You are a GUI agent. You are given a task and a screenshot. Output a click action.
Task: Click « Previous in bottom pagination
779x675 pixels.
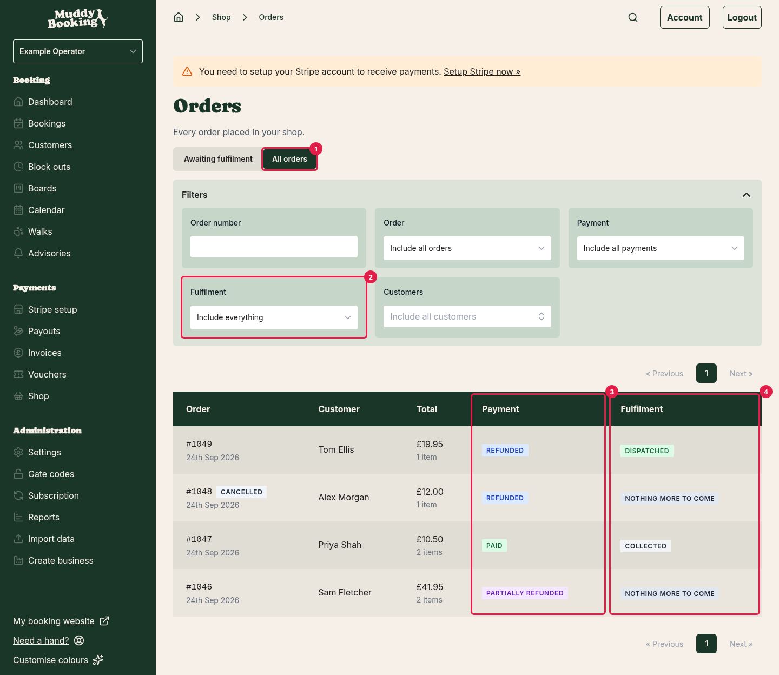(x=664, y=644)
